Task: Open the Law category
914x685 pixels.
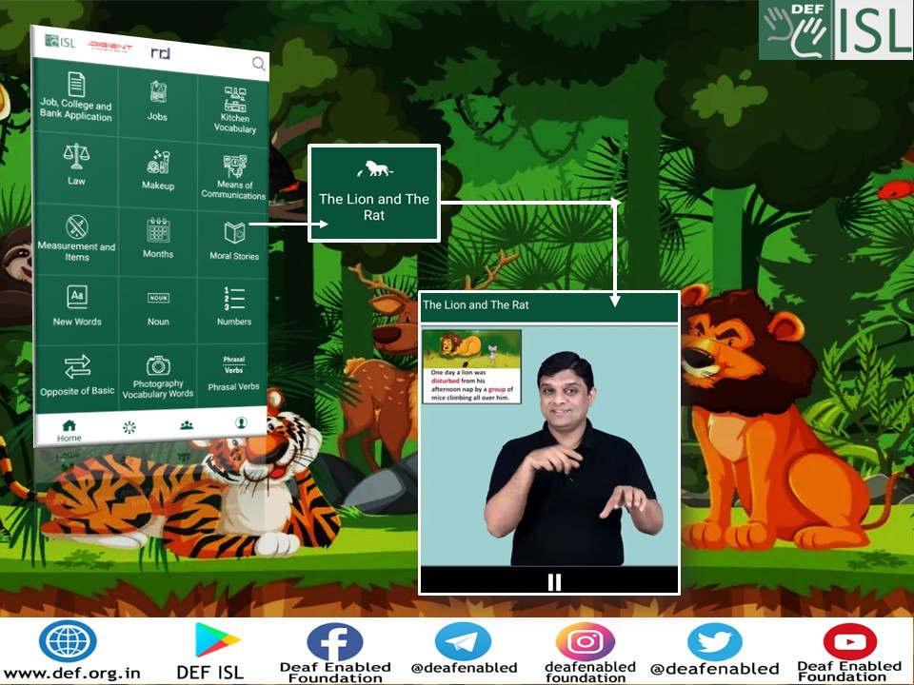Action: (76, 166)
